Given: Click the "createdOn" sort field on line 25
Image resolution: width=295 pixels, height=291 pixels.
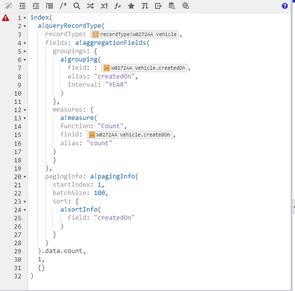Looking at the screenshot, I should (x=114, y=218).
